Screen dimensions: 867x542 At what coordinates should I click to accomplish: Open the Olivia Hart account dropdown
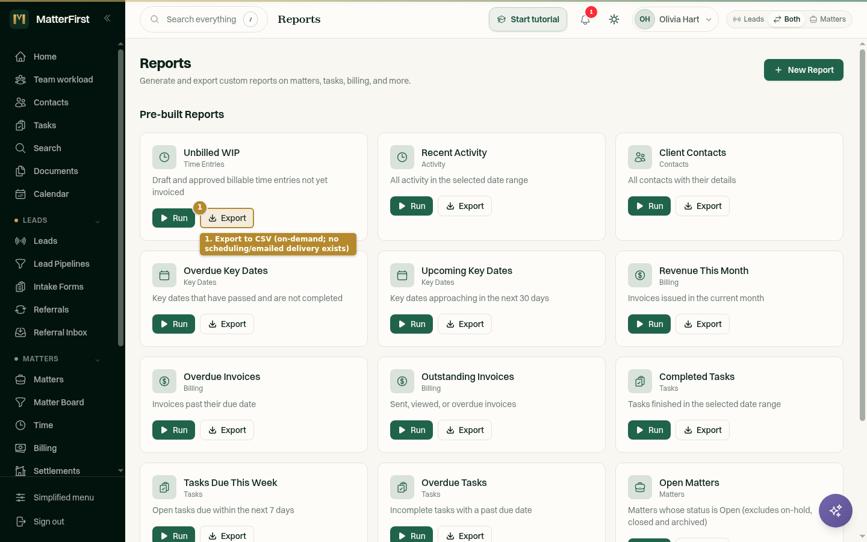coord(676,19)
